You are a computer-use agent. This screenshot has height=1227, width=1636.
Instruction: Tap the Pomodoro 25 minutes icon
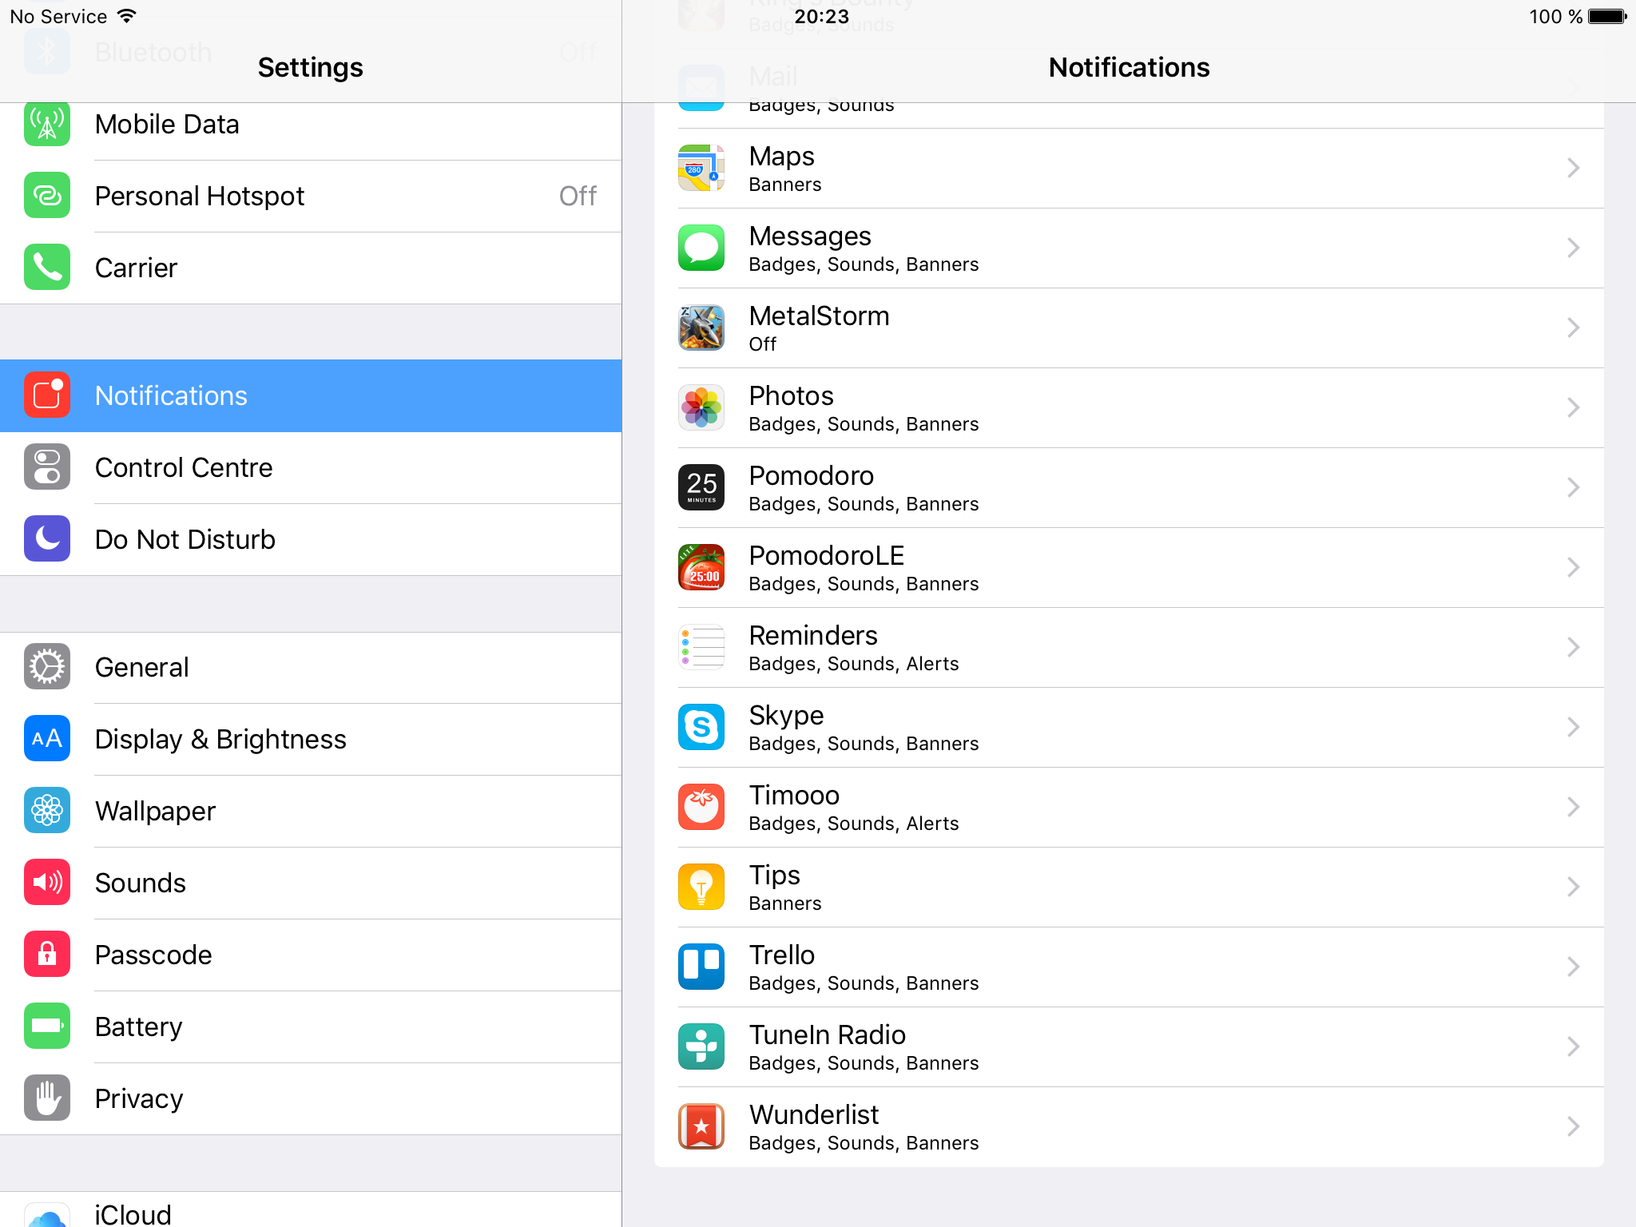(x=701, y=487)
